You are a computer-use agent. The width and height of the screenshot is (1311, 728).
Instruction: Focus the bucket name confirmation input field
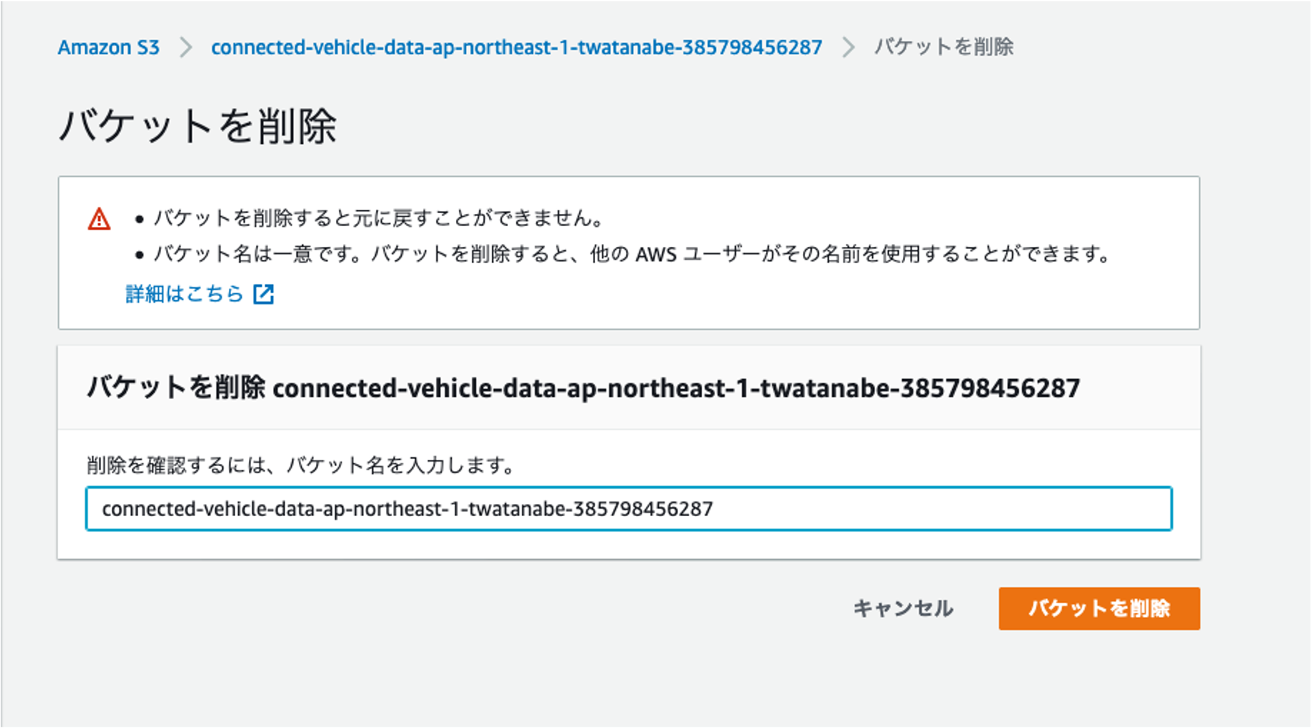click(629, 509)
